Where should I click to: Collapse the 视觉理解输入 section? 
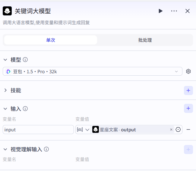coord(5,149)
